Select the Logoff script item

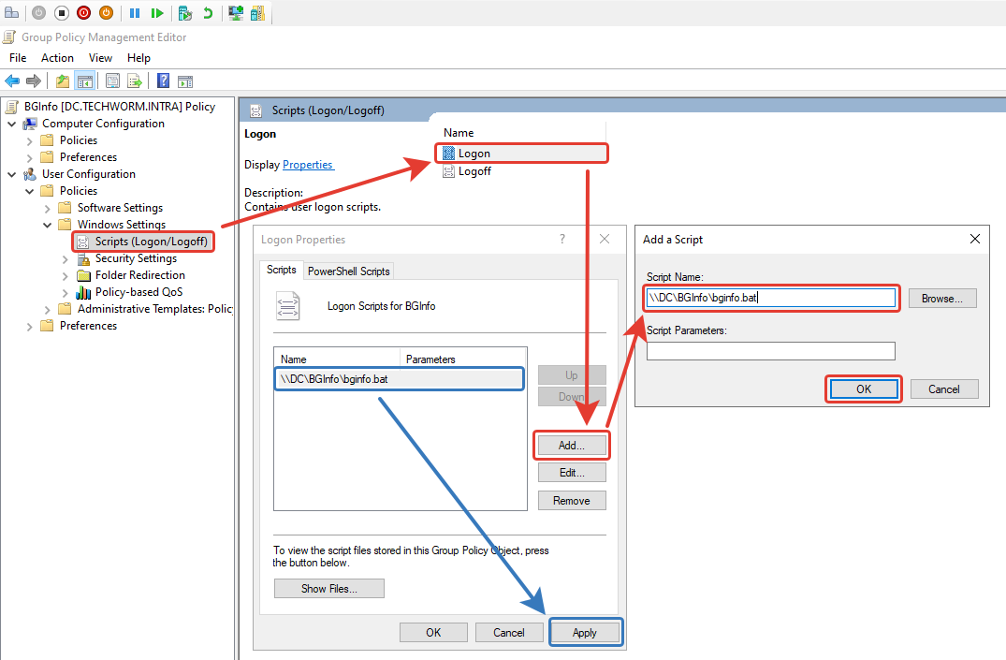[x=474, y=171]
